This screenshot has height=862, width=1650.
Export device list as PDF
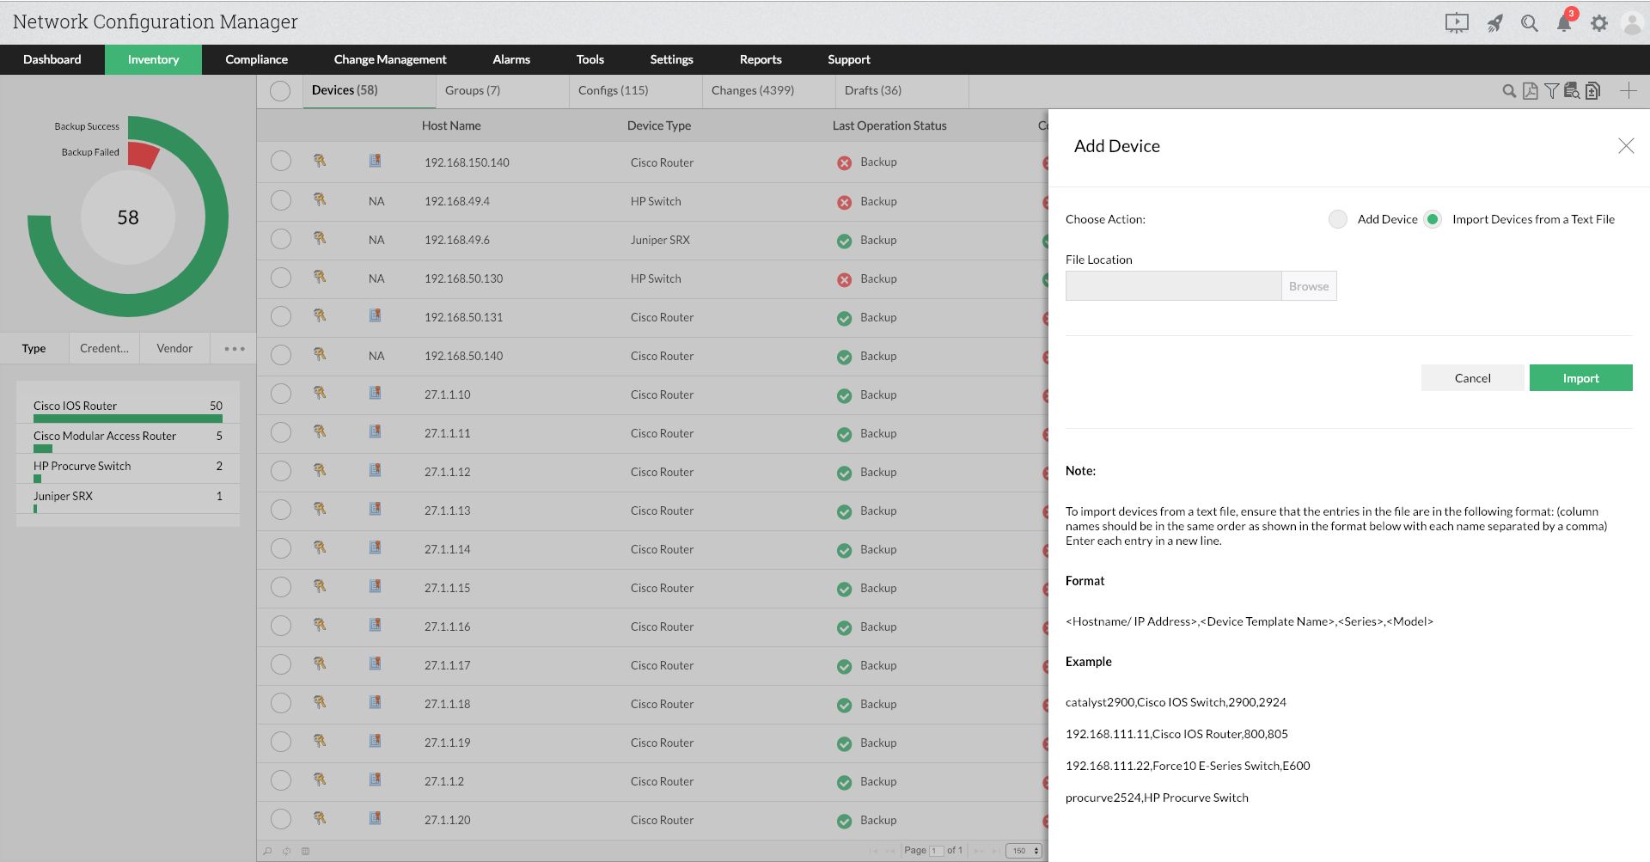[1531, 91]
